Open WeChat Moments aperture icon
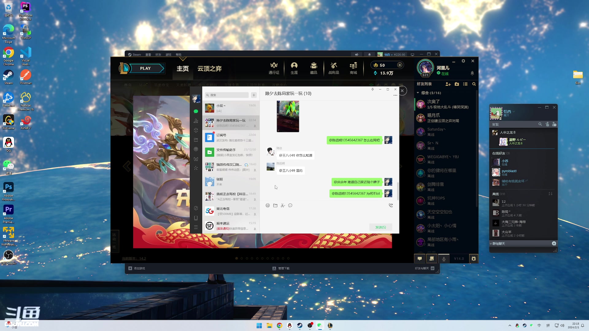The image size is (589, 331). (196, 149)
